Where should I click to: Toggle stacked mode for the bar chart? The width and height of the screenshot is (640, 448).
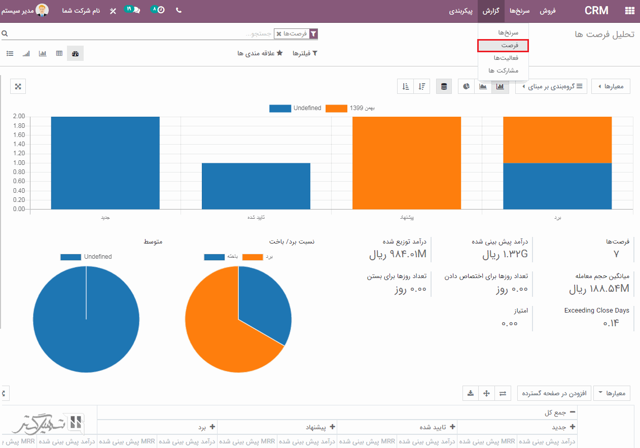click(444, 86)
